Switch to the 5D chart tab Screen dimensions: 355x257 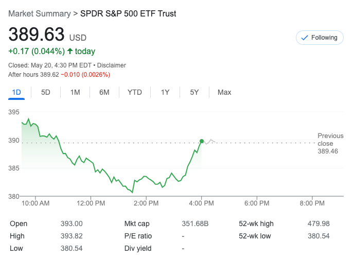[46, 92]
